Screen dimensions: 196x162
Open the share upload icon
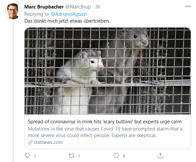point(160,156)
